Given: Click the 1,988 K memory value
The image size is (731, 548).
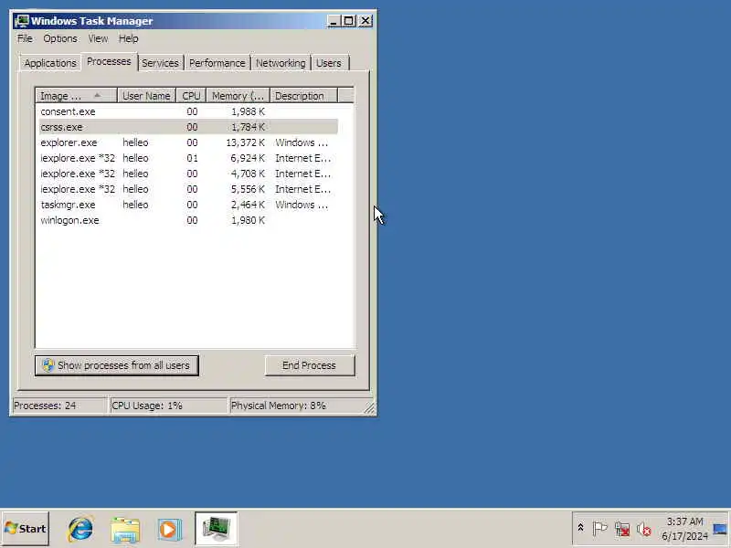Looking at the screenshot, I should tap(248, 111).
